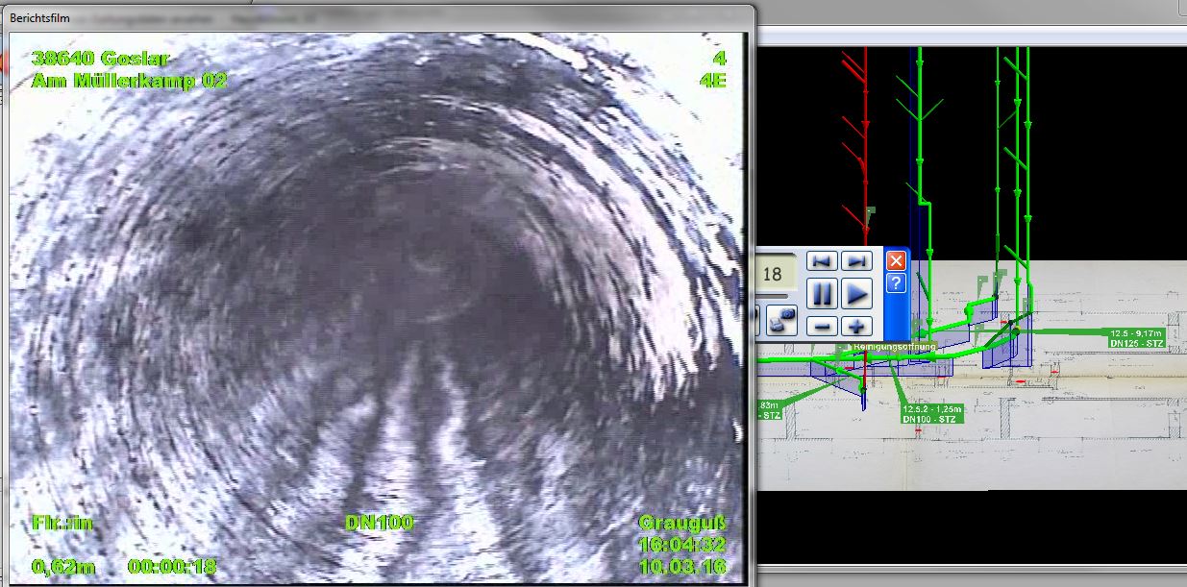Image resolution: width=1187 pixels, height=587 pixels.
Task: Skip to the previous video segment
Action: click(x=821, y=261)
